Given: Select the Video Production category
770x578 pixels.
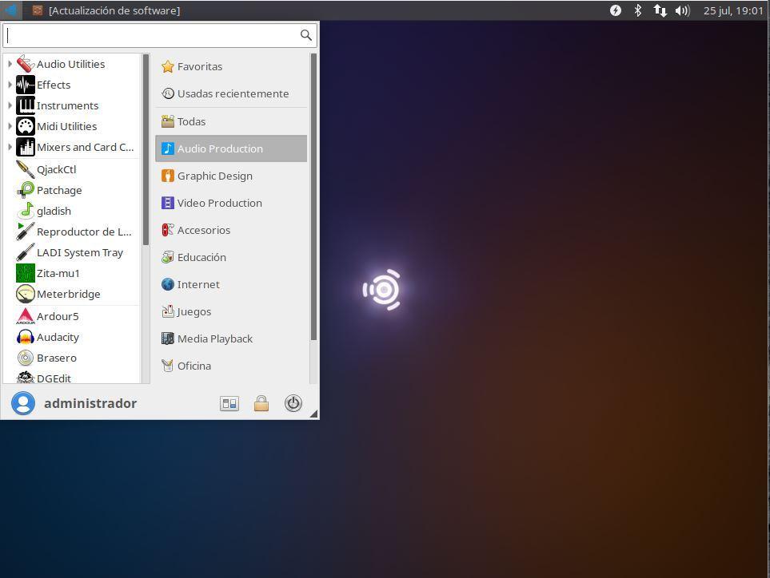Looking at the screenshot, I should point(219,203).
